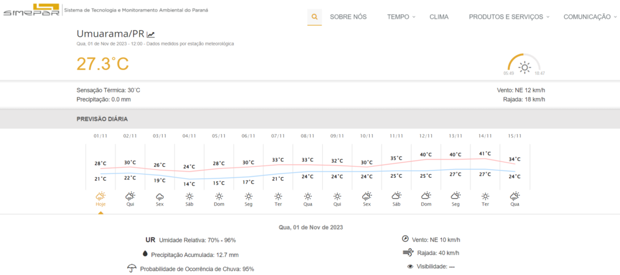Open the SOBRE NÓS menu item
The width and height of the screenshot is (620, 275).
348,17
